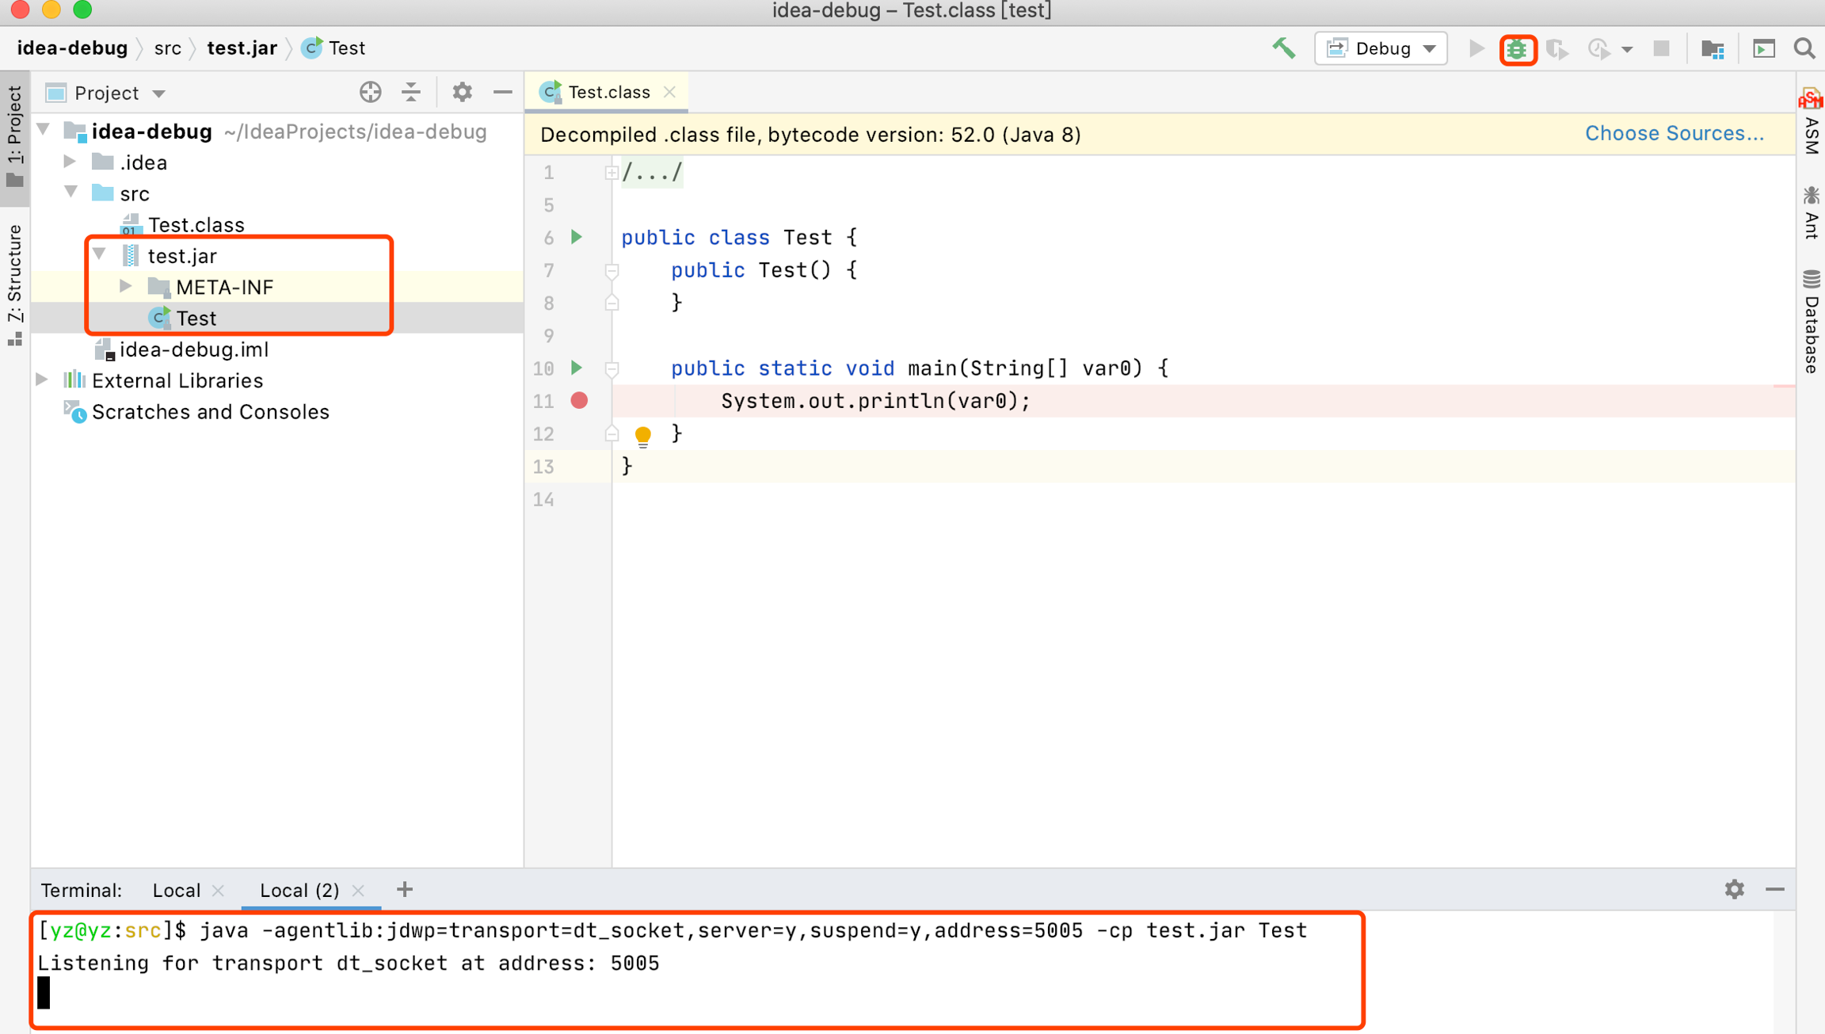Toggle breakpoint on line 11
This screenshot has height=1034, width=1825.
pos(579,401)
